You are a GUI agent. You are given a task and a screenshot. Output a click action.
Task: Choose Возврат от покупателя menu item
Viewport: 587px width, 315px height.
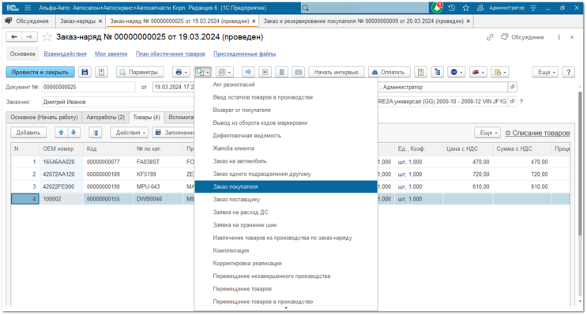click(x=286, y=110)
